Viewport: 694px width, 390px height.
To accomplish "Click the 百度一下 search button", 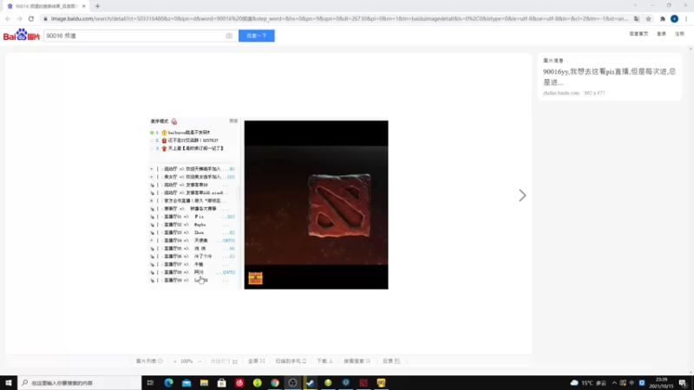I will click(x=256, y=36).
